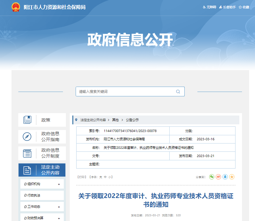Share the notice to Weibo
Image resolution: width=255 pixels, height=221 pixels.
tap(218, 177)
